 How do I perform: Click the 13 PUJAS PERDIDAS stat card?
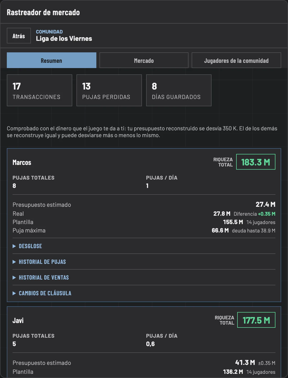point(109,90)
